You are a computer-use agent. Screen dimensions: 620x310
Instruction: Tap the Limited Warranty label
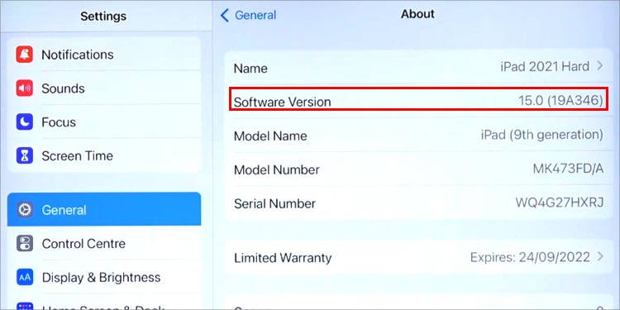click(x=283, y=258)
